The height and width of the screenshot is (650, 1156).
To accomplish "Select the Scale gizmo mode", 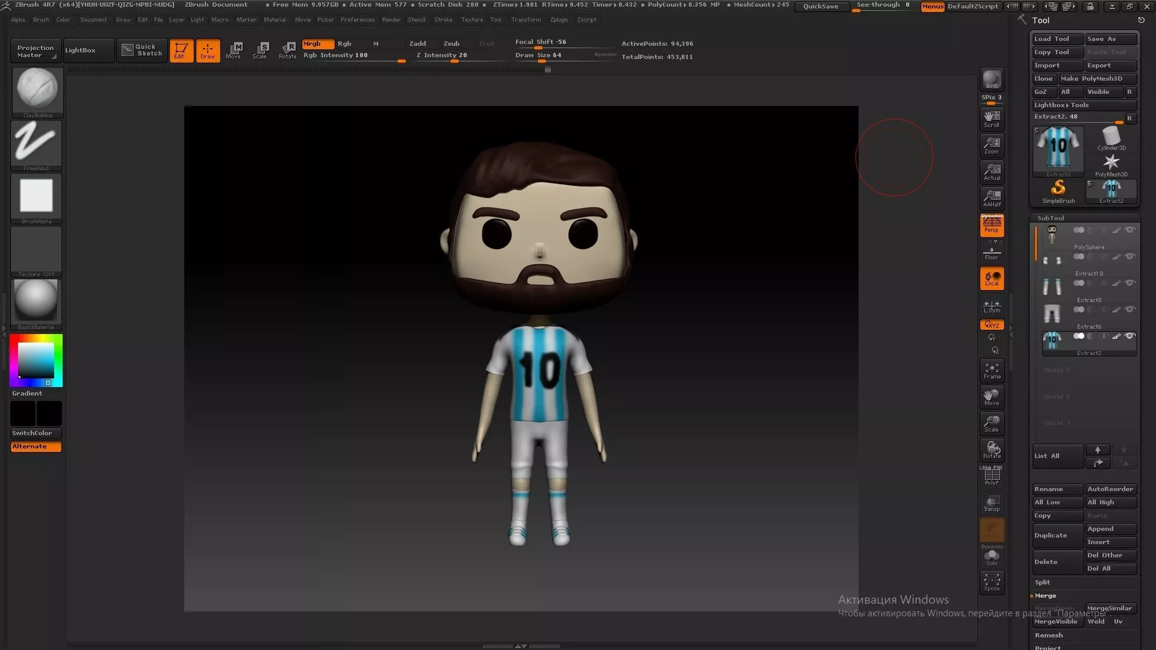I will pos(261,51).
